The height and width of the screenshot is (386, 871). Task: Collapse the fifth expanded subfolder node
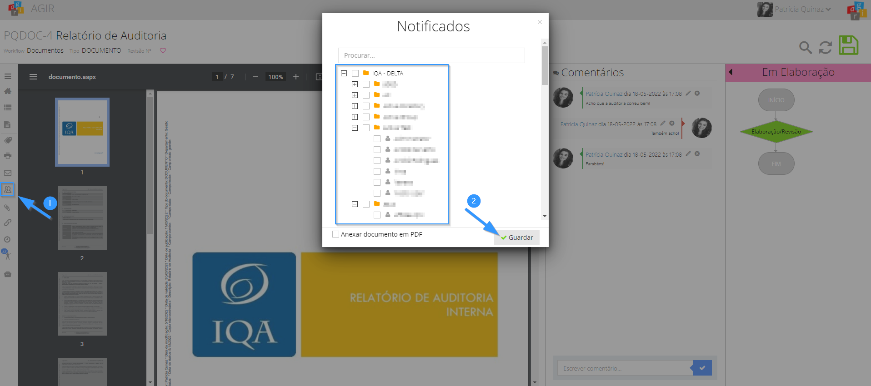pyautogui.click(x=355, y=128)
